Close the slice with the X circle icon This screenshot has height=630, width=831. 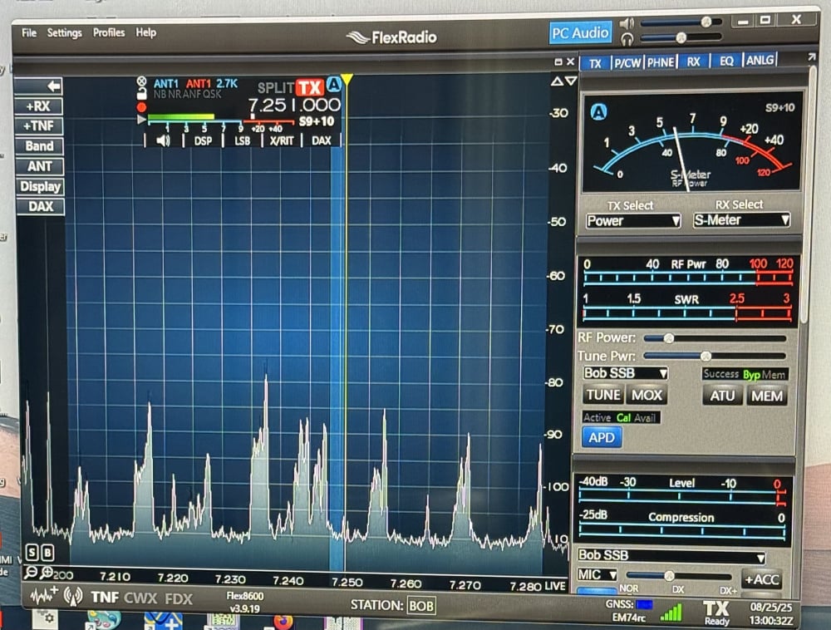click(141, 81)
